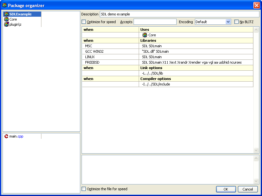The height and width of the screenshot is (196, 262).
Task: Click the plugin\z package icon
Action: (x=6, y=24)
